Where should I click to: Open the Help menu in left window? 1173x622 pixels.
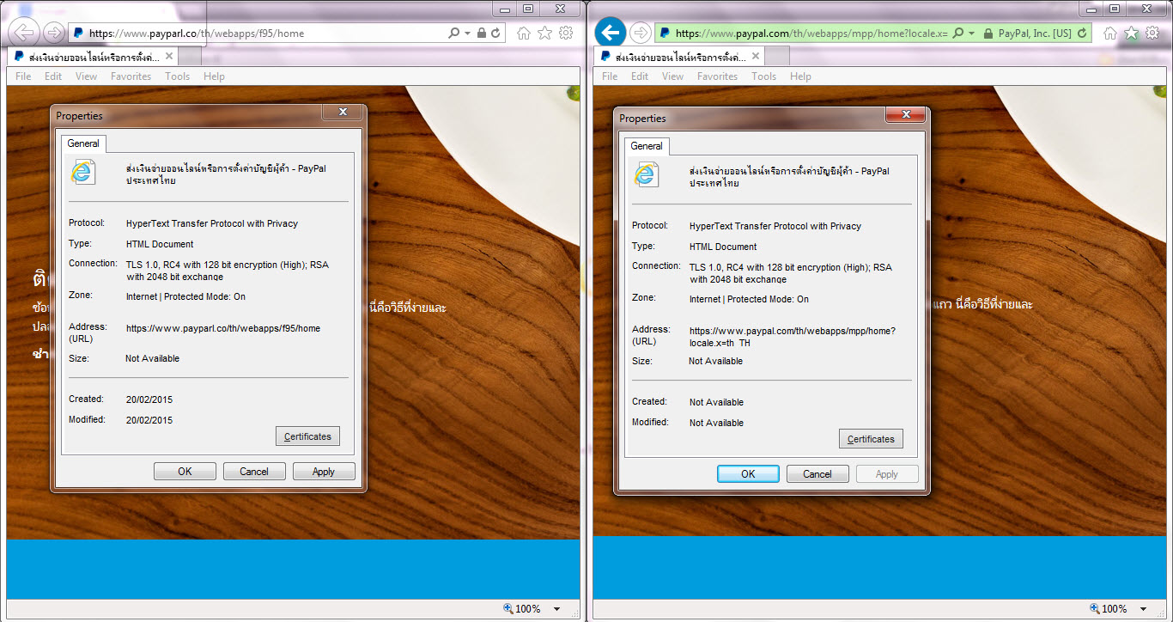coord(214,76)
